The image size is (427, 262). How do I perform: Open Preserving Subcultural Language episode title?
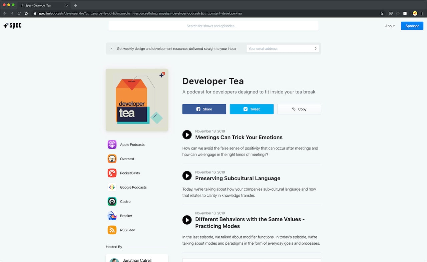(238, 178)
